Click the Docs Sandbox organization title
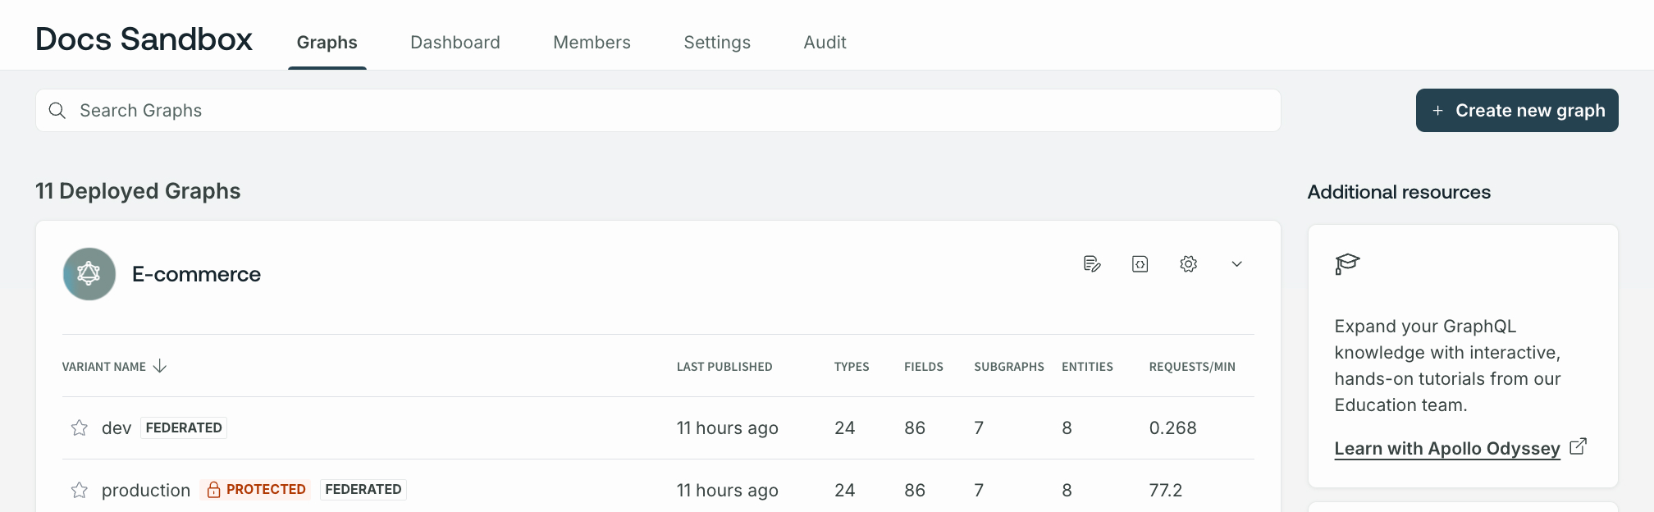Image resolution: width=1654 pixels, height=512 pixels. coord(144,39)
